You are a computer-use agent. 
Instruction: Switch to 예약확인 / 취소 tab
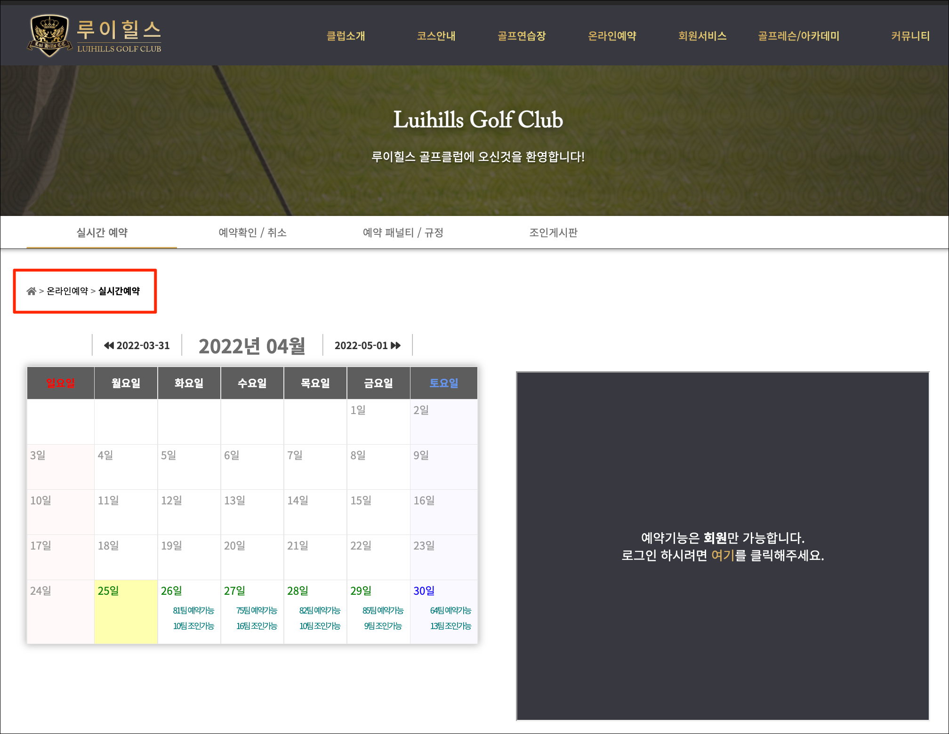[x=252, y=232]
